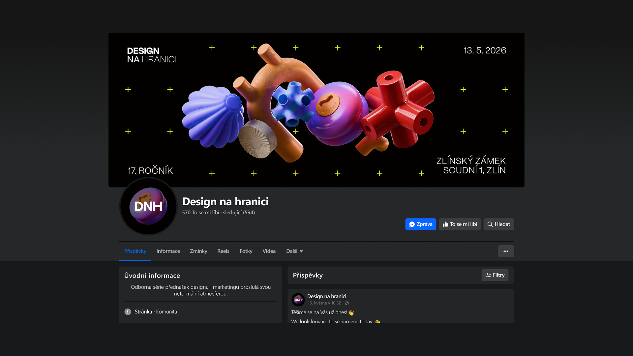Switch to the Příspěvky tab
This screenshot has height=356, width=633.
(x=135, y=251)
